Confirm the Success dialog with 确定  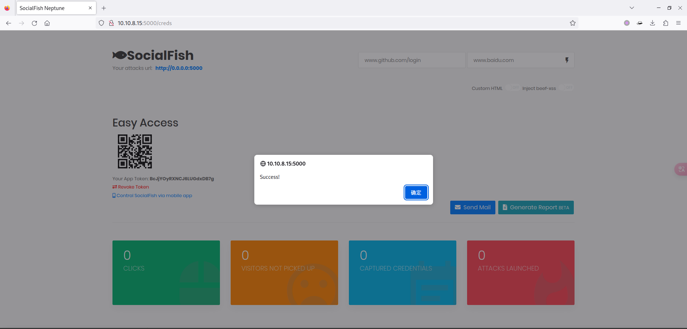click(416, 192)
